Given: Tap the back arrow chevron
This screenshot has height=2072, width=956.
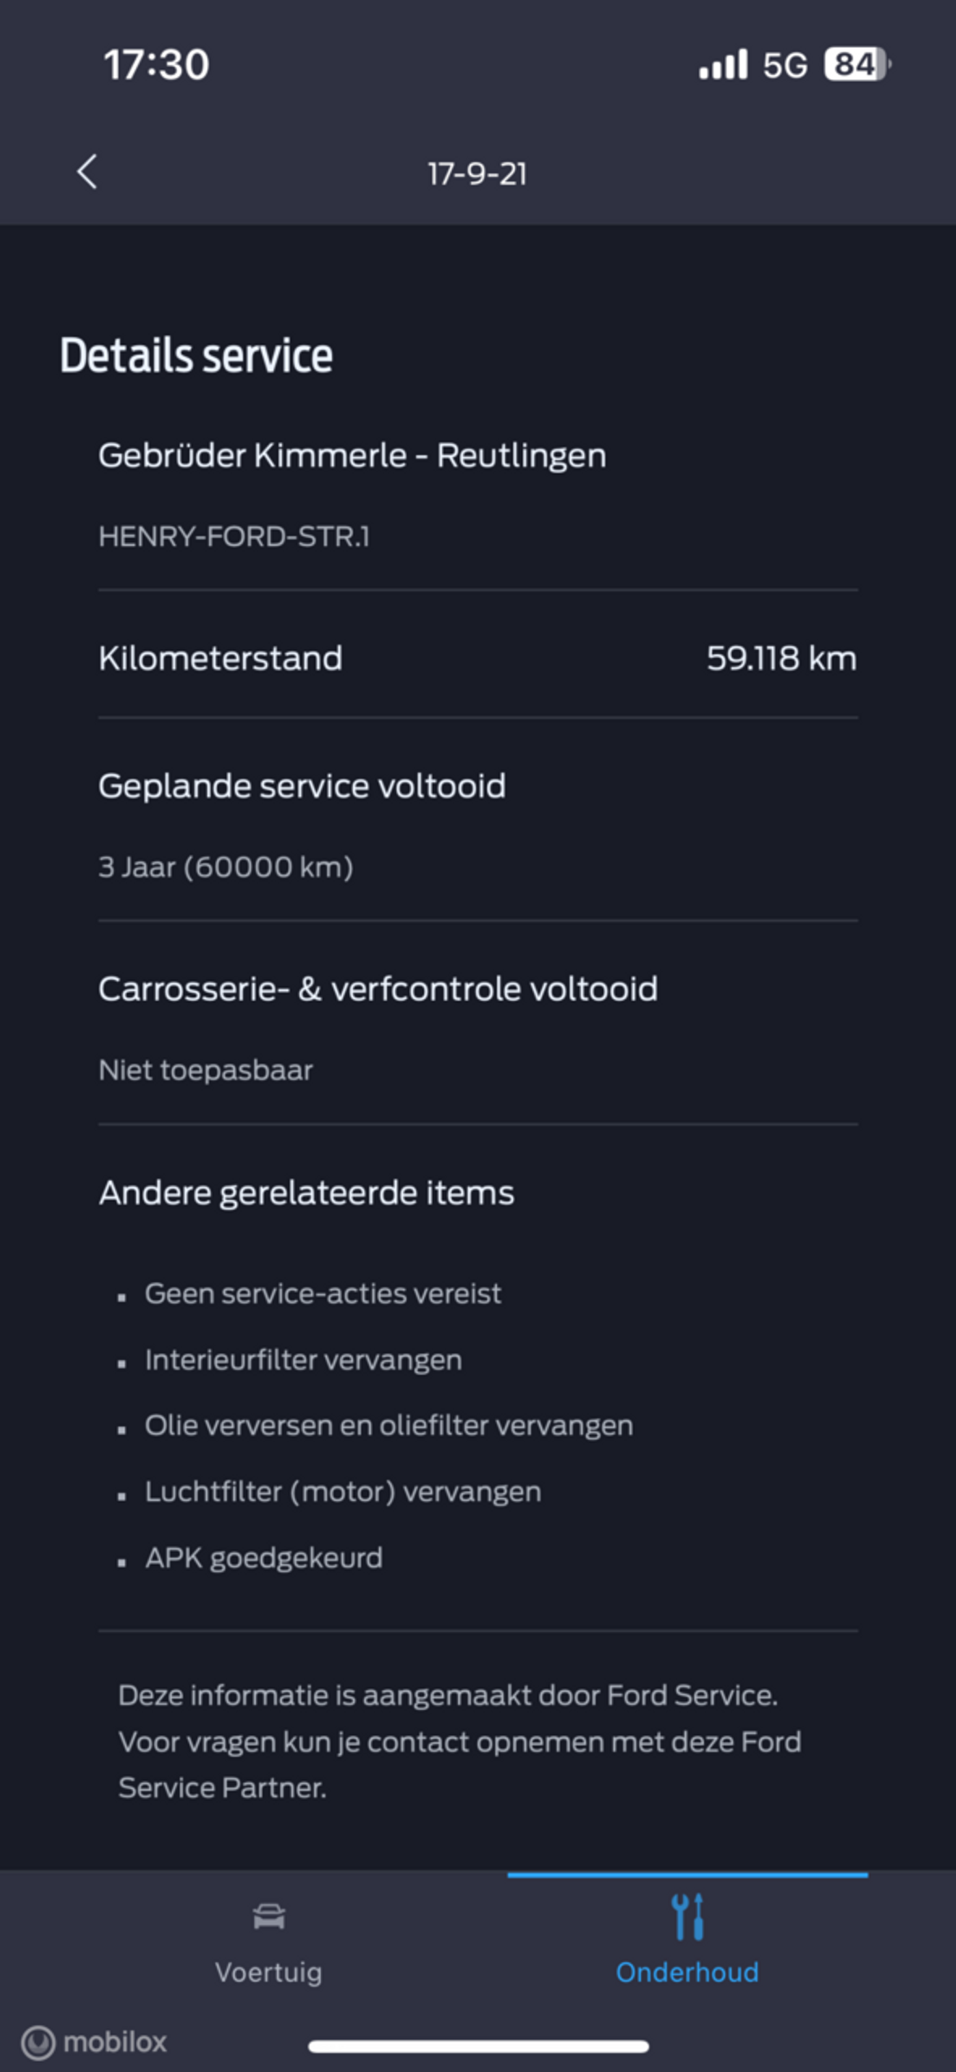Looking at the screenshot, I should pos(87,172).
